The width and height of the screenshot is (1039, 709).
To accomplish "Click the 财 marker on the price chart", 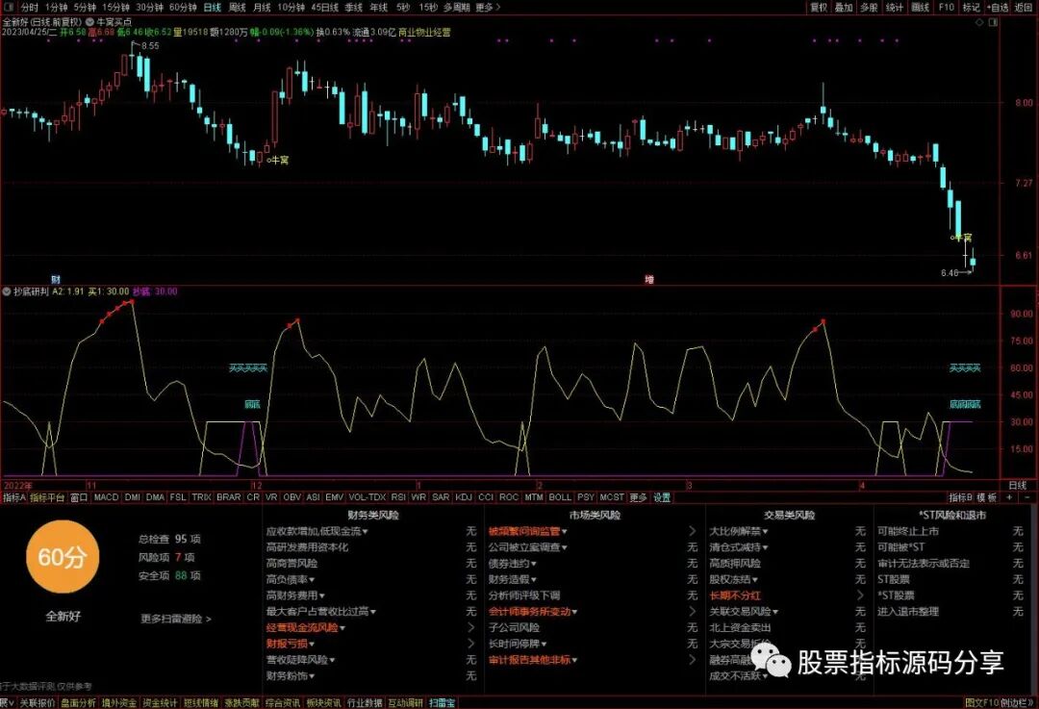I will coord(56,280).
